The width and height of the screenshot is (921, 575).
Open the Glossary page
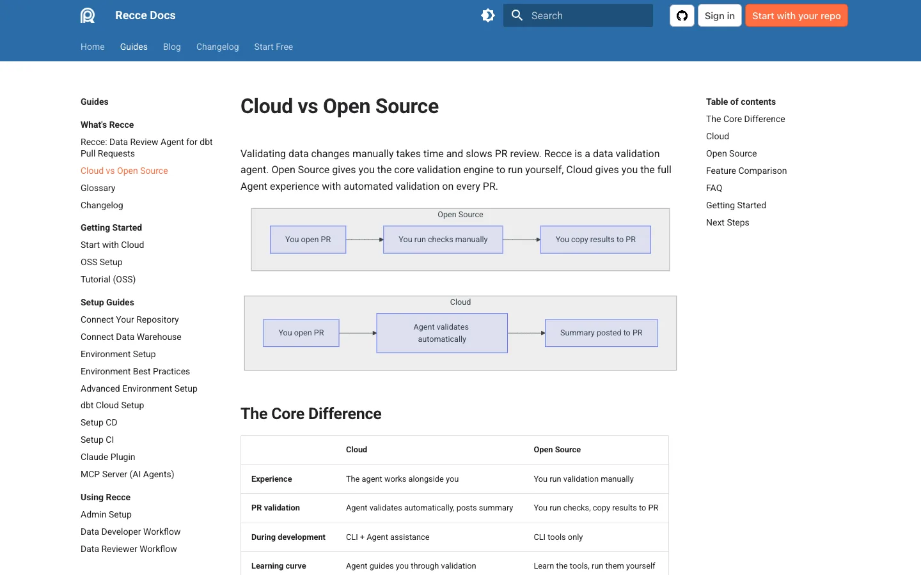[x=98, y=188]
